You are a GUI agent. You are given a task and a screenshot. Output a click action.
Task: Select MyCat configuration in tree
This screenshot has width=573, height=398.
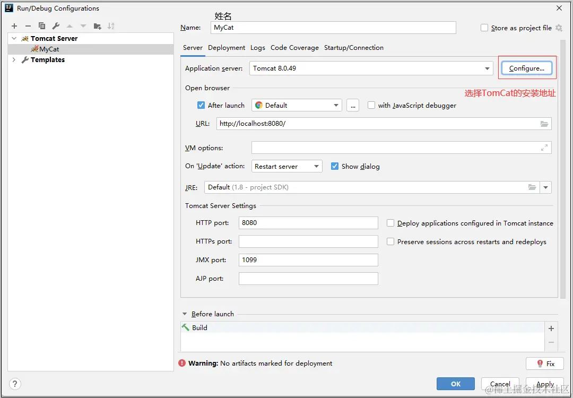coord(91,49)
